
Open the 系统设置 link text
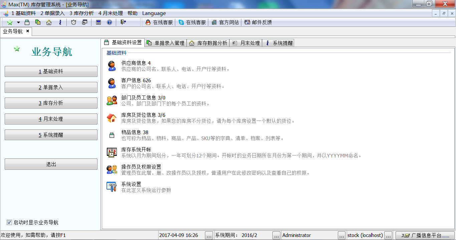coord(131,184)
